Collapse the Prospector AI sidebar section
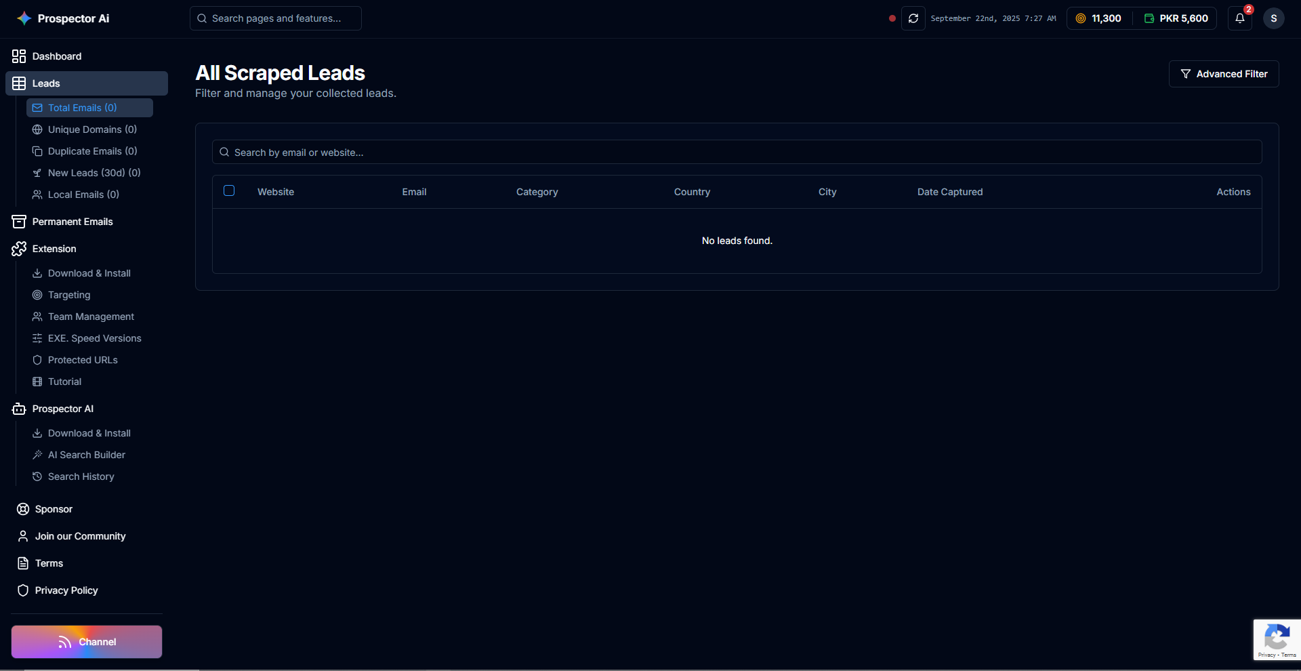Image resolution: width=1301 pixels, height=671 pixels. tap(62, 409)
